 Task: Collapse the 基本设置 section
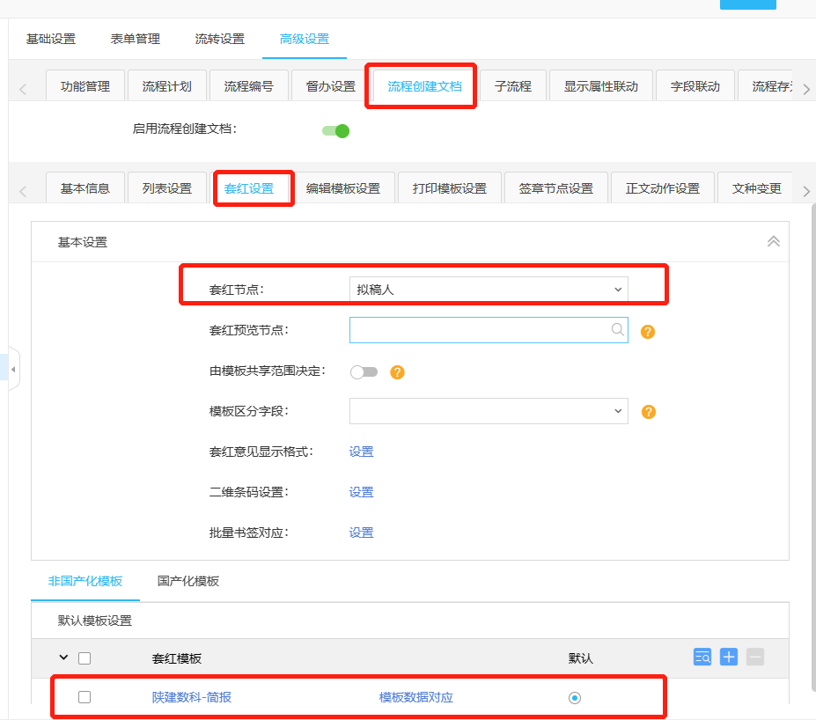[x=773, y=241]
